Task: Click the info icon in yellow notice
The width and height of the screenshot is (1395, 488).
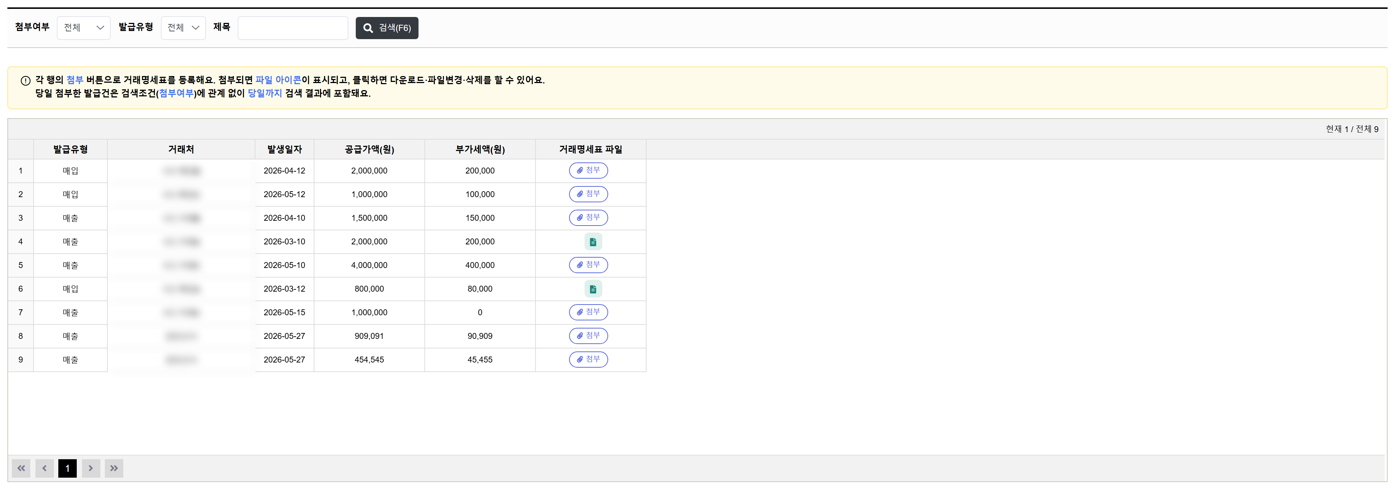Action: click(25, 81)
